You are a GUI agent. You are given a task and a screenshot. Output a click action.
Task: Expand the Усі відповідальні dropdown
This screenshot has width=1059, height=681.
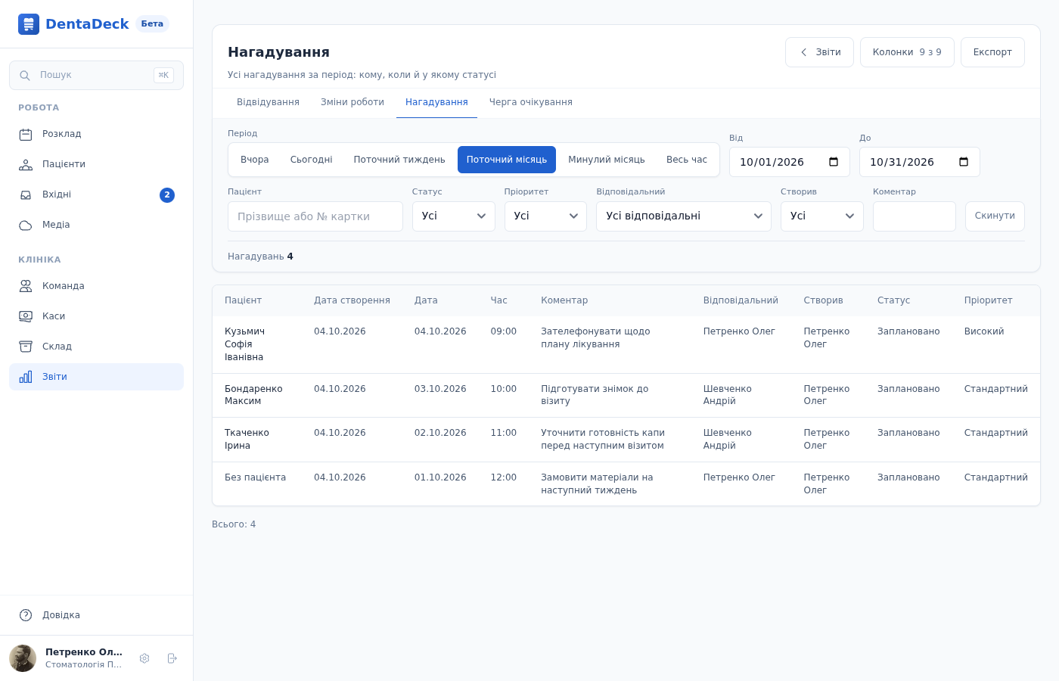(684, 216)
